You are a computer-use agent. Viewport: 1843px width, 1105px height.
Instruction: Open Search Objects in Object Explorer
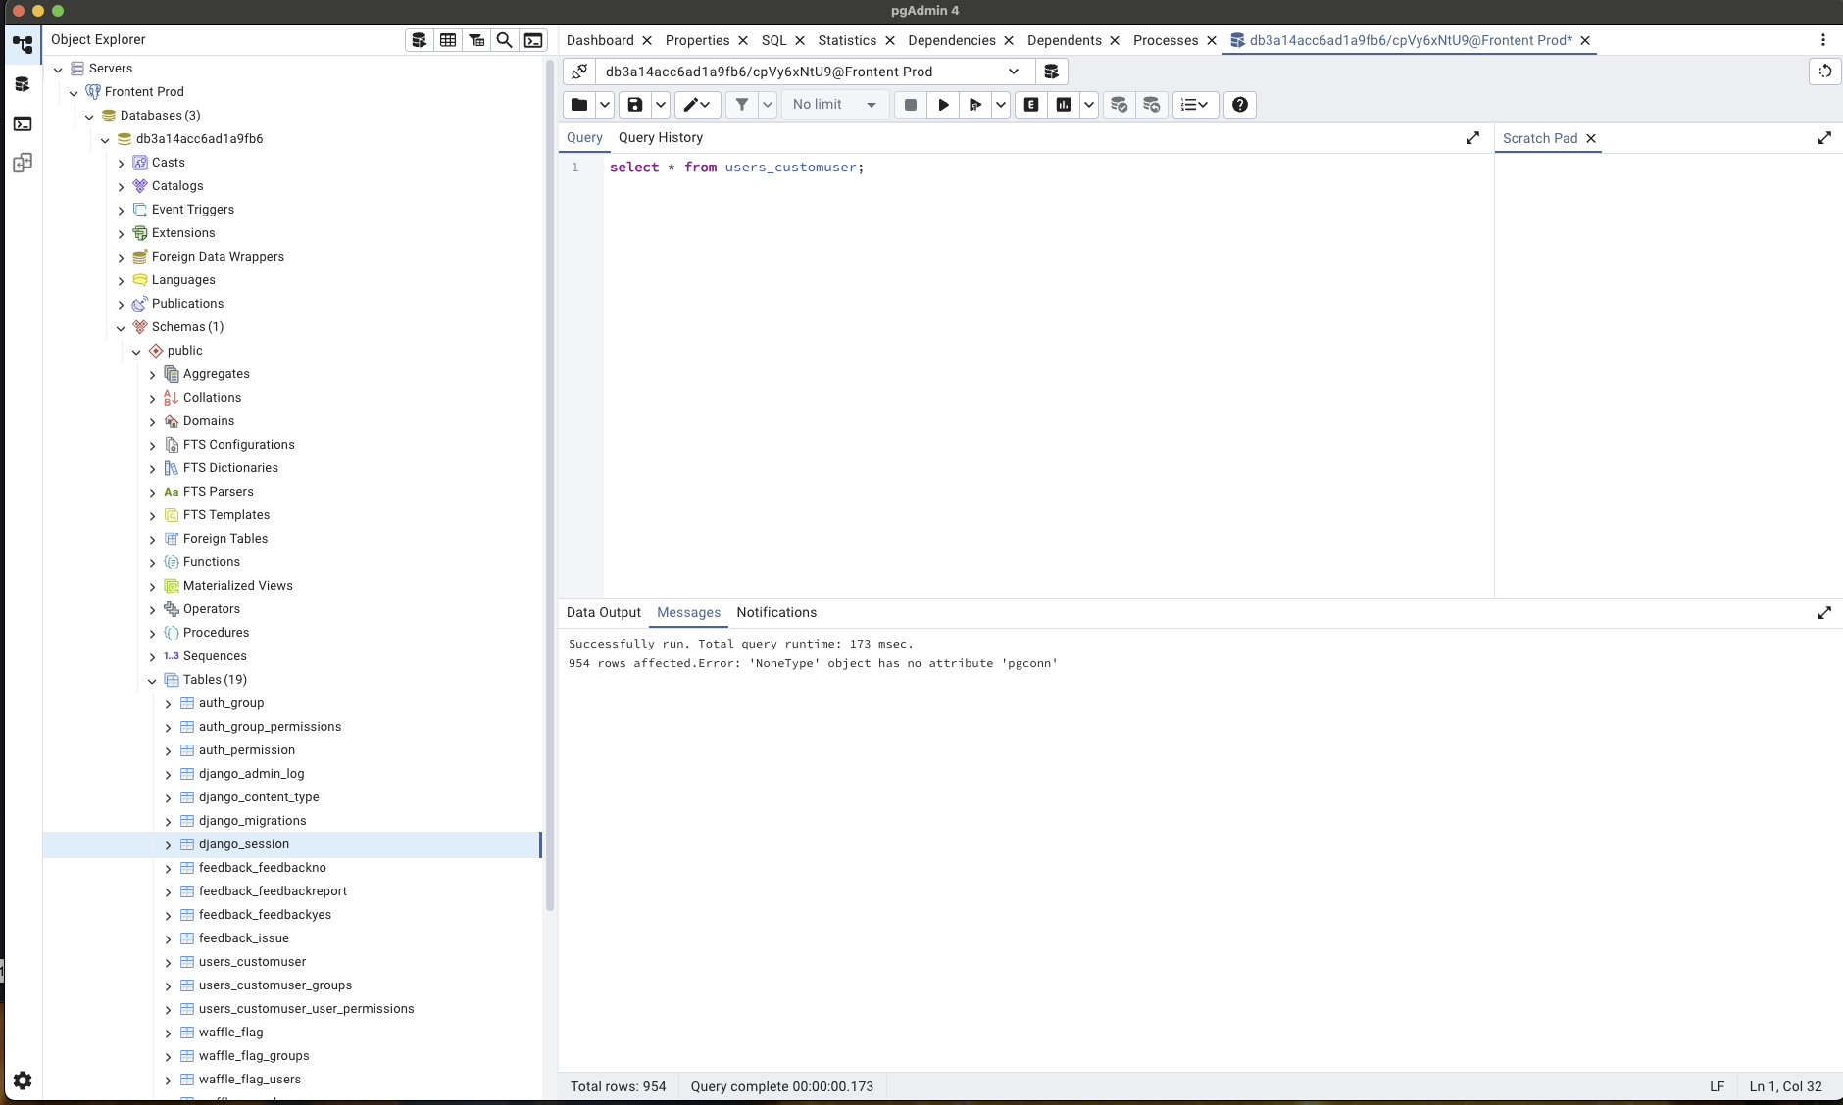(x=504, y=40)
